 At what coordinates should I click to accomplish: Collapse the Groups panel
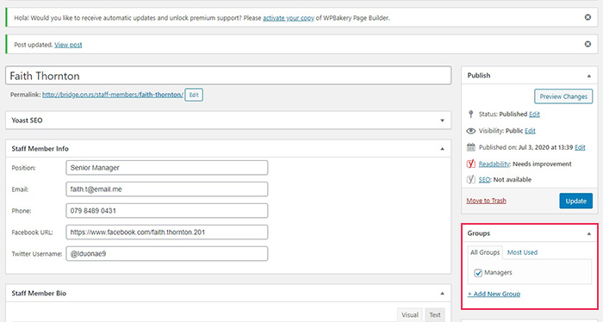pyautogui.click(x=588, y=233)
